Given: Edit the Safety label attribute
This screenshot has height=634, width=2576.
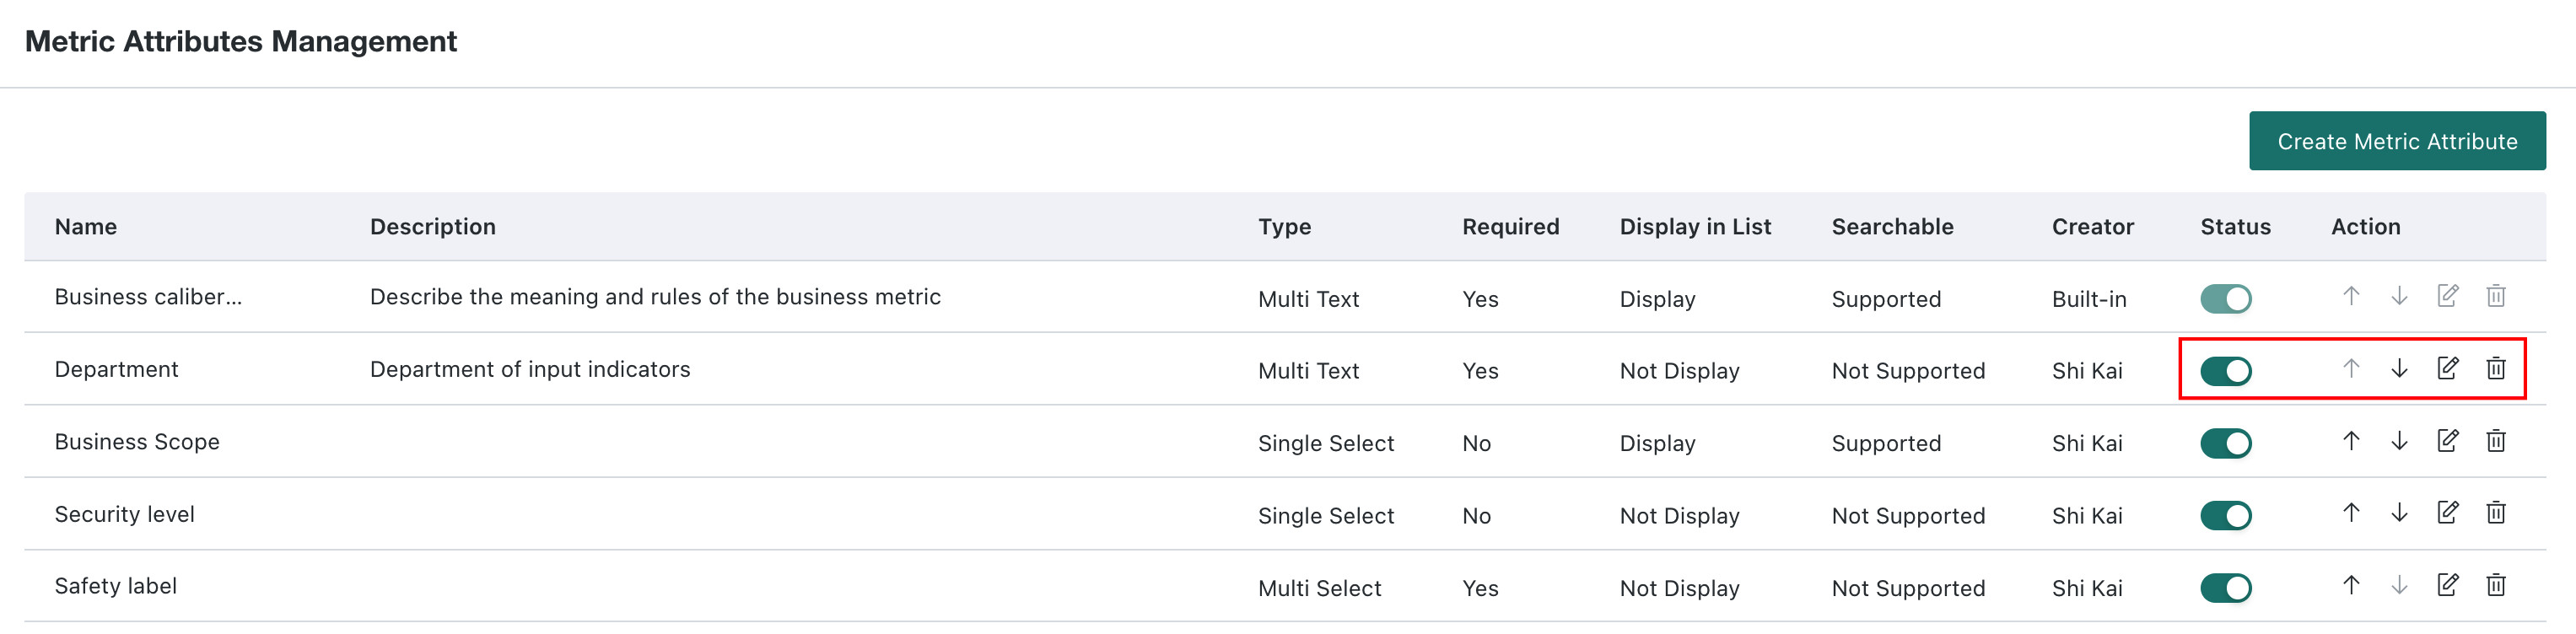Looking at the screenshot, I should [2447, 584].
